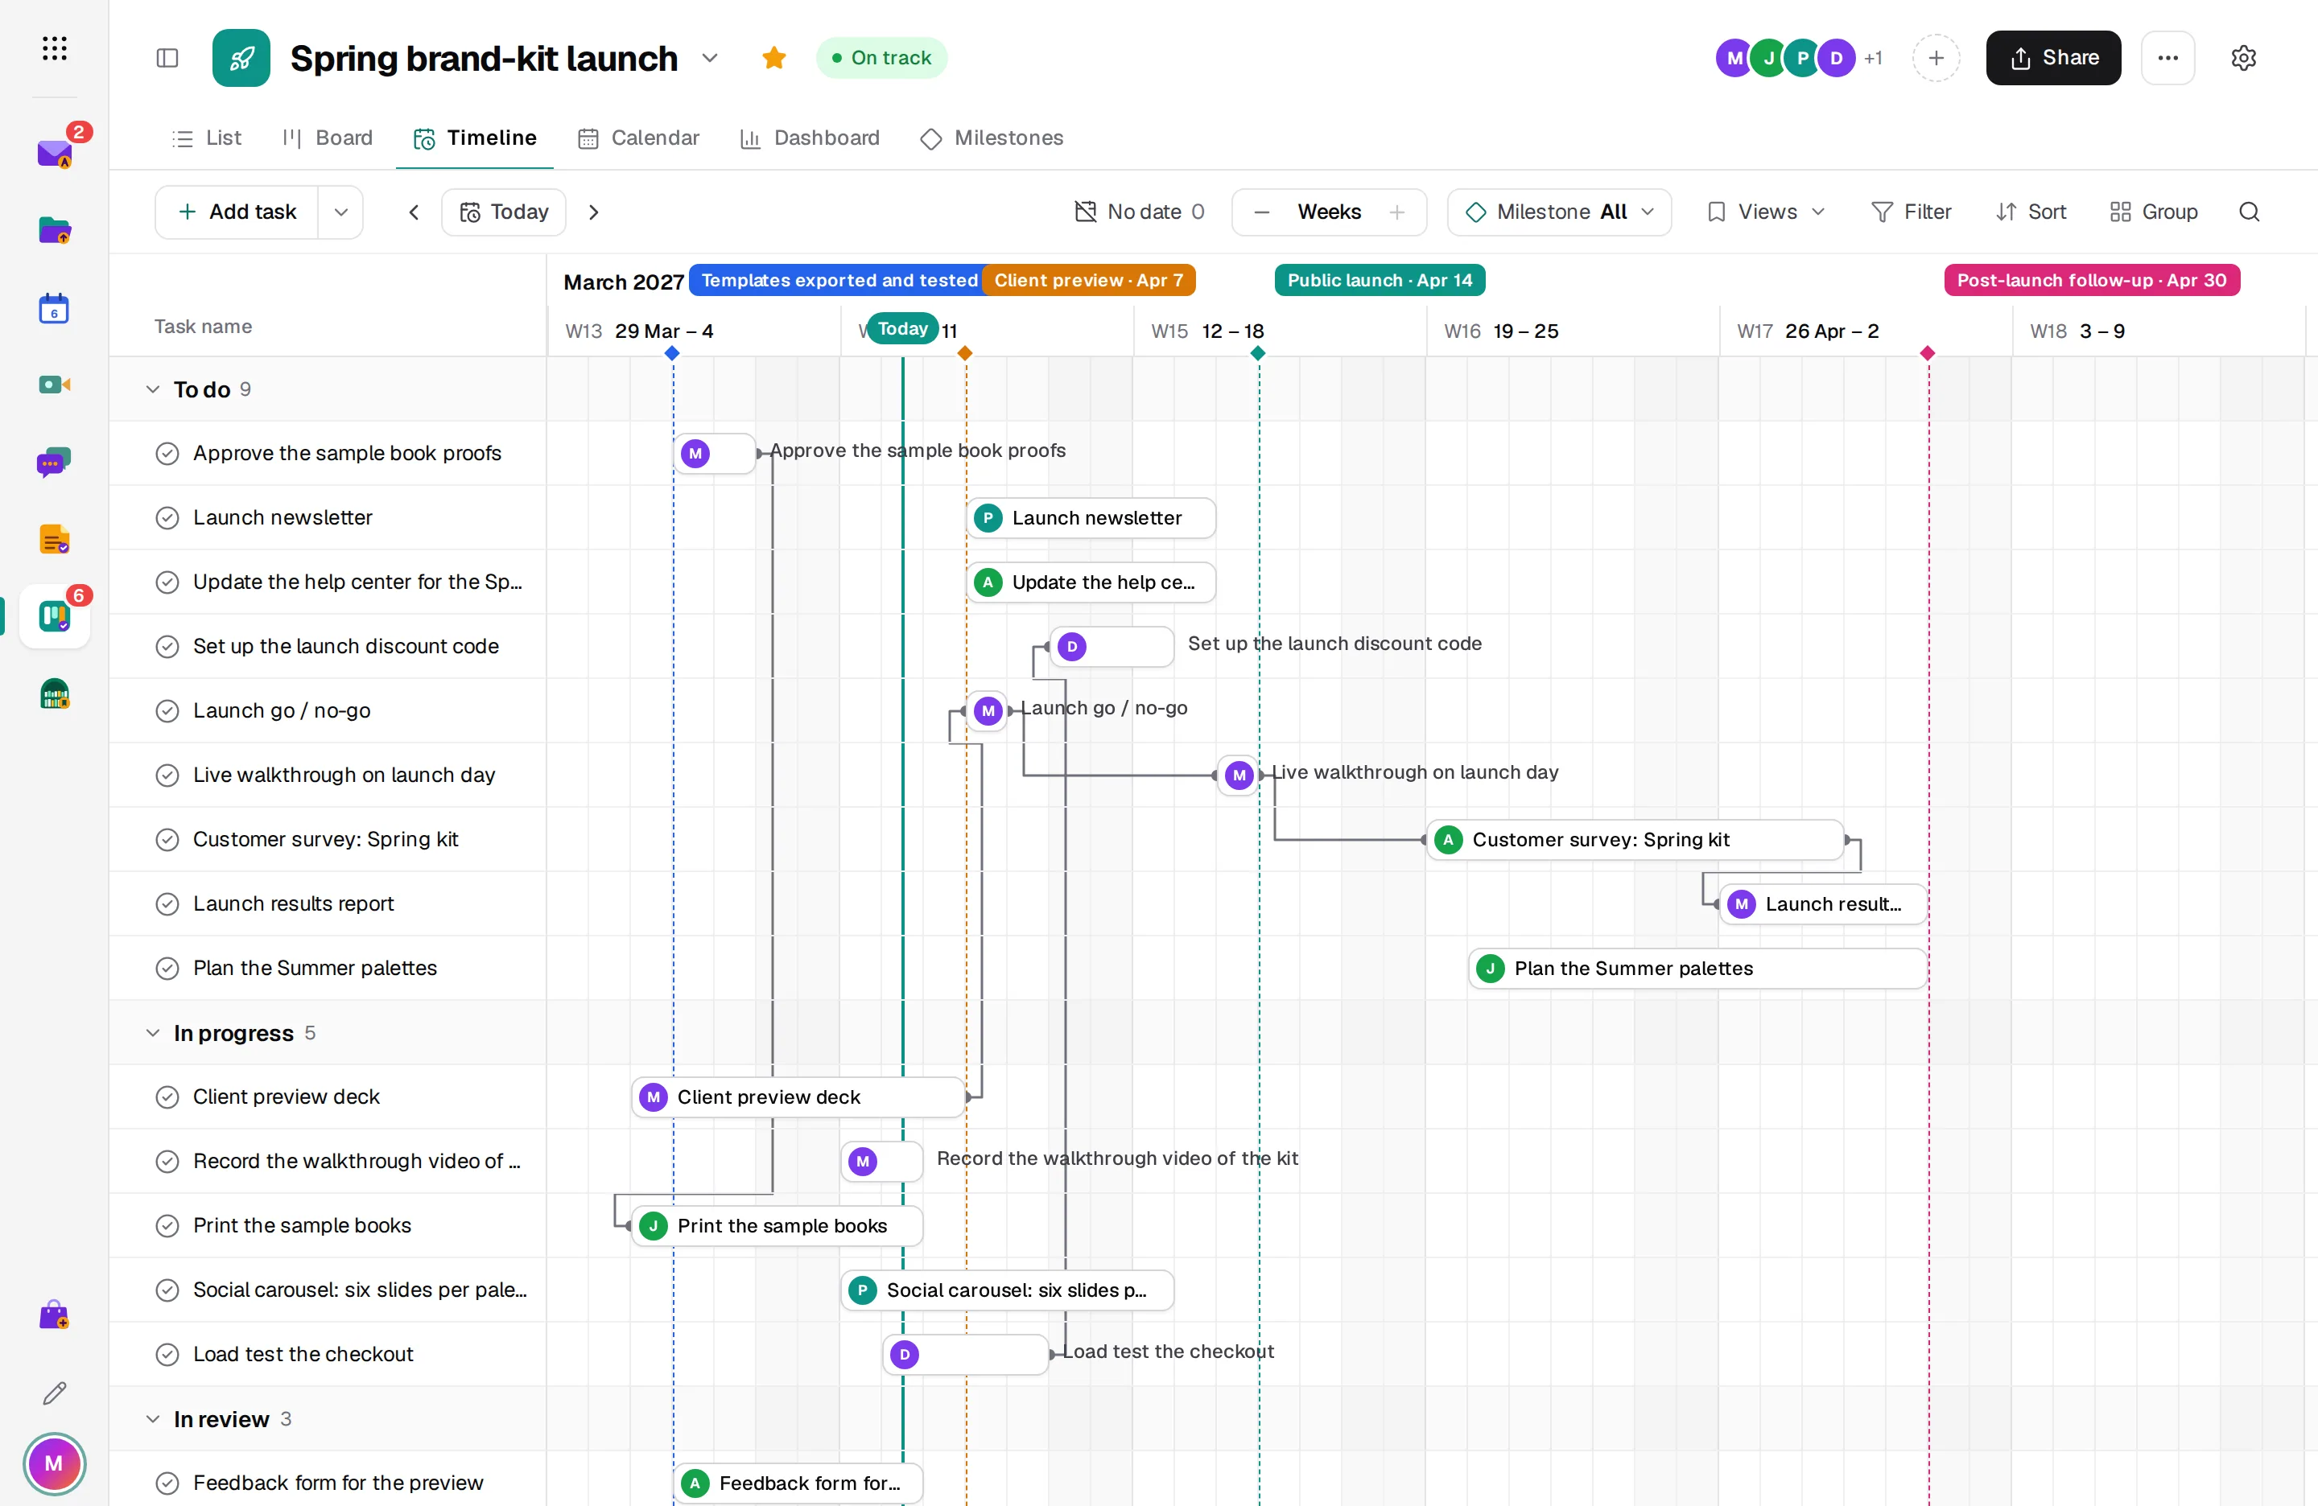This screenshot has height=1506, width=2318.
Task: Zoom out timeline with minus
Action: pyautogui.click(x=1260, y=212)
